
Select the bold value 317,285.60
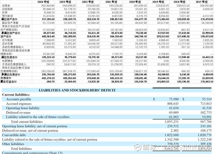coord(48,19)
